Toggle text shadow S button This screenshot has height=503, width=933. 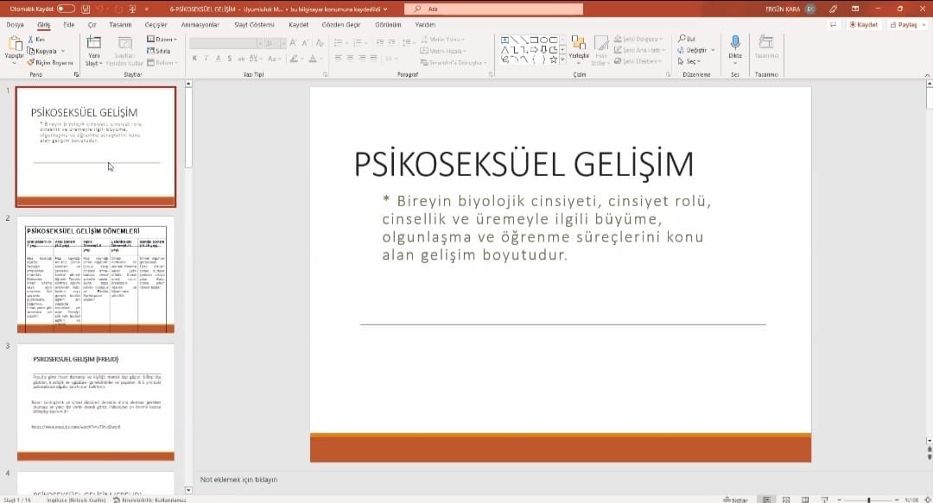click(230, 59)
